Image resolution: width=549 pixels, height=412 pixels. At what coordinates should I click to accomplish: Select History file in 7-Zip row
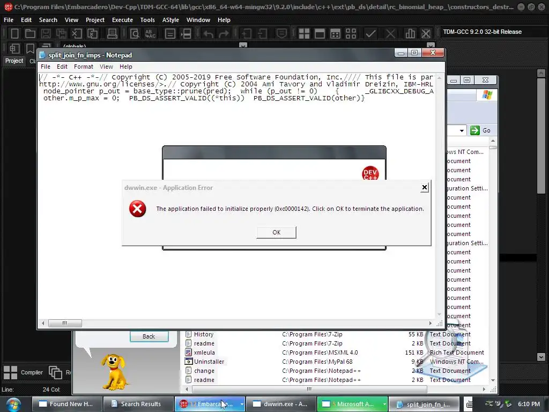click(x=203, y=334)
